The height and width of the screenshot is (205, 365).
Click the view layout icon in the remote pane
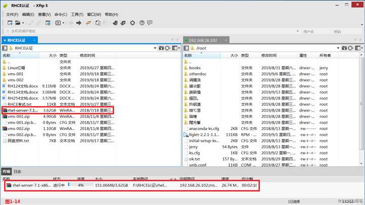(358, 48)
